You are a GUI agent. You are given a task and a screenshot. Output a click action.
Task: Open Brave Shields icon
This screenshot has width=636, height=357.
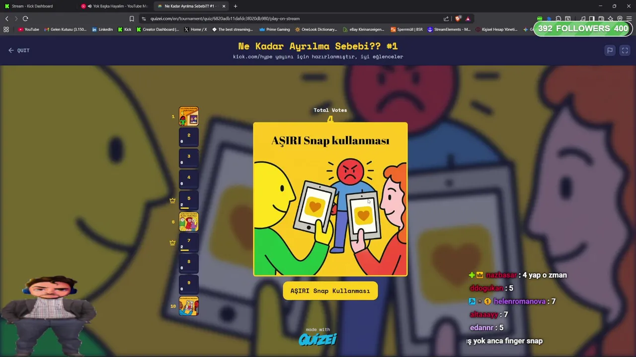pos(458,18)
